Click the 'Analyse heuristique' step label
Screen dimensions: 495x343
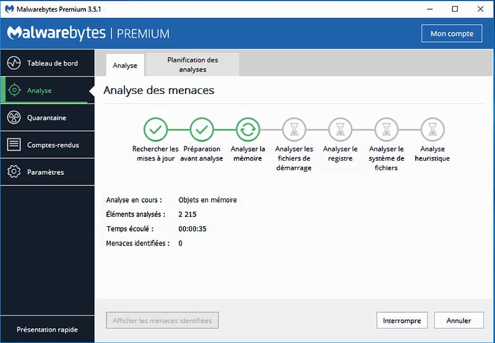point(433,153)
